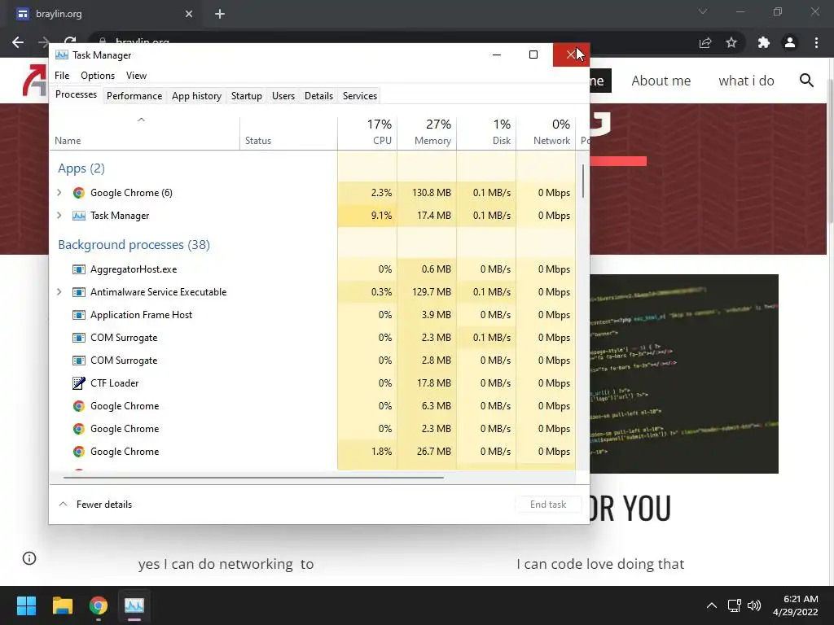Screen dimensions: 834x625
Task: Select the Processes tab
Action: pos(76,94)
